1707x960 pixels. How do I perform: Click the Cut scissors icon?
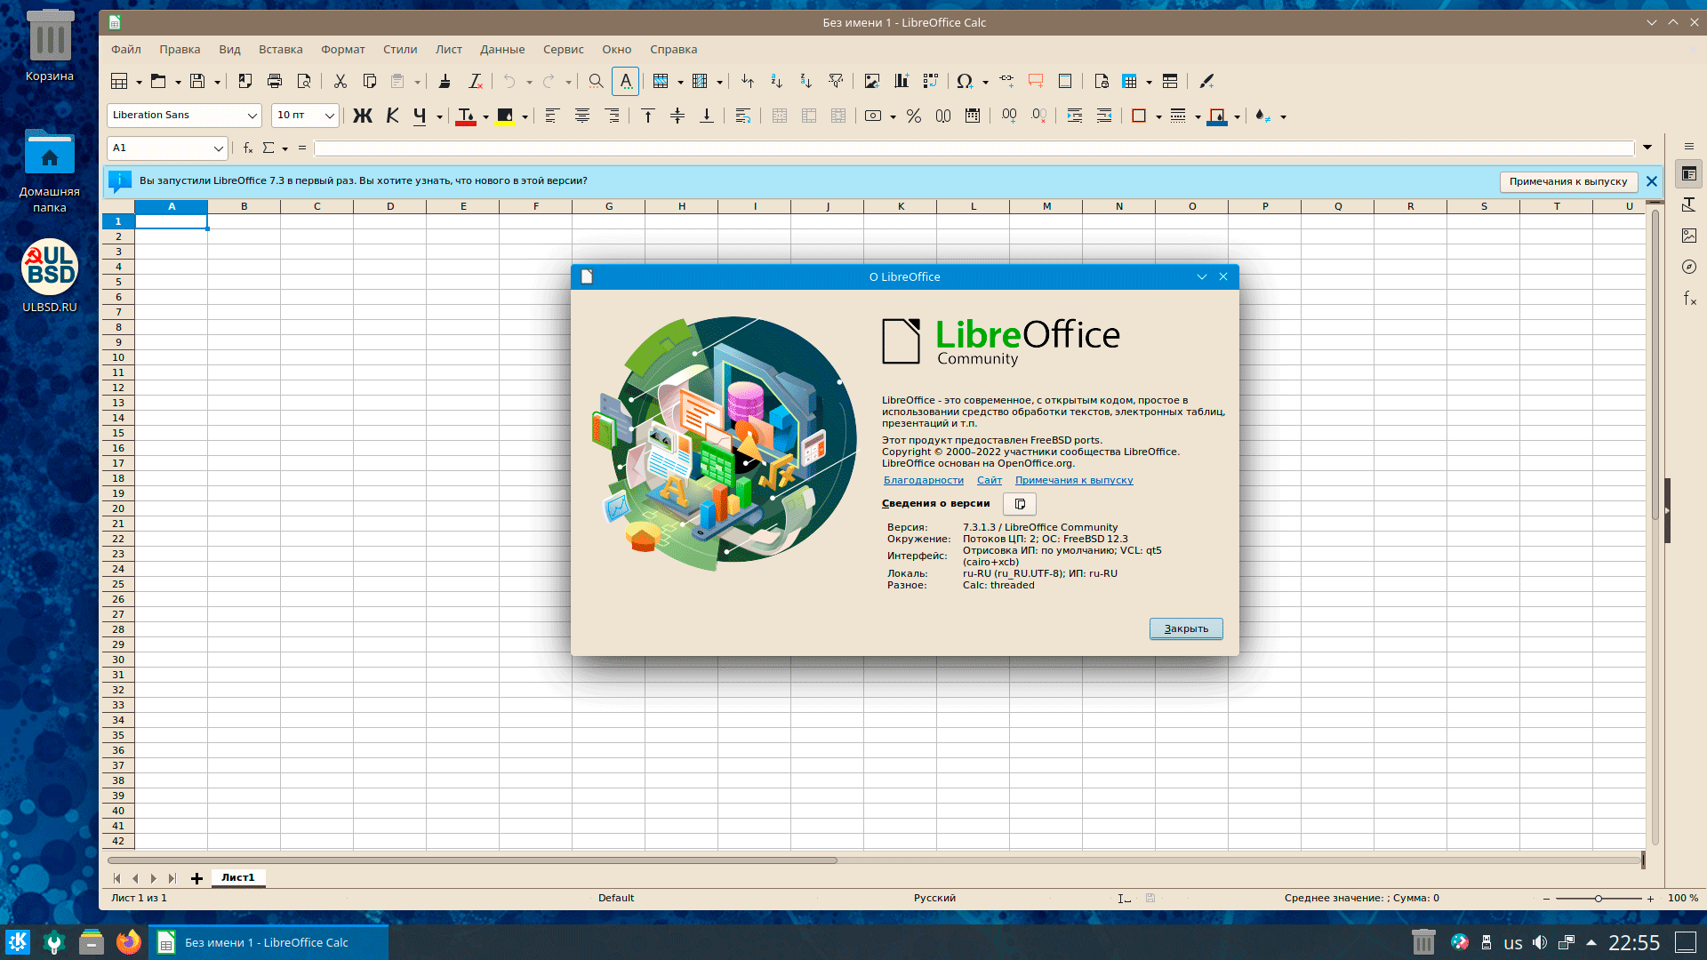pos(340,81)
